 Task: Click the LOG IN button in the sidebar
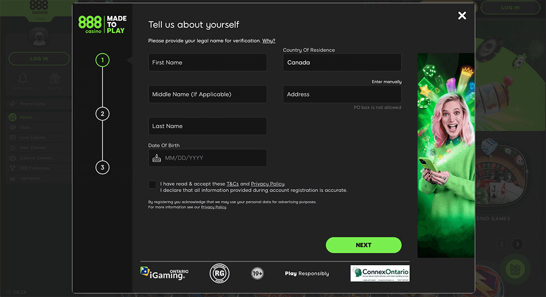[39, 58]
